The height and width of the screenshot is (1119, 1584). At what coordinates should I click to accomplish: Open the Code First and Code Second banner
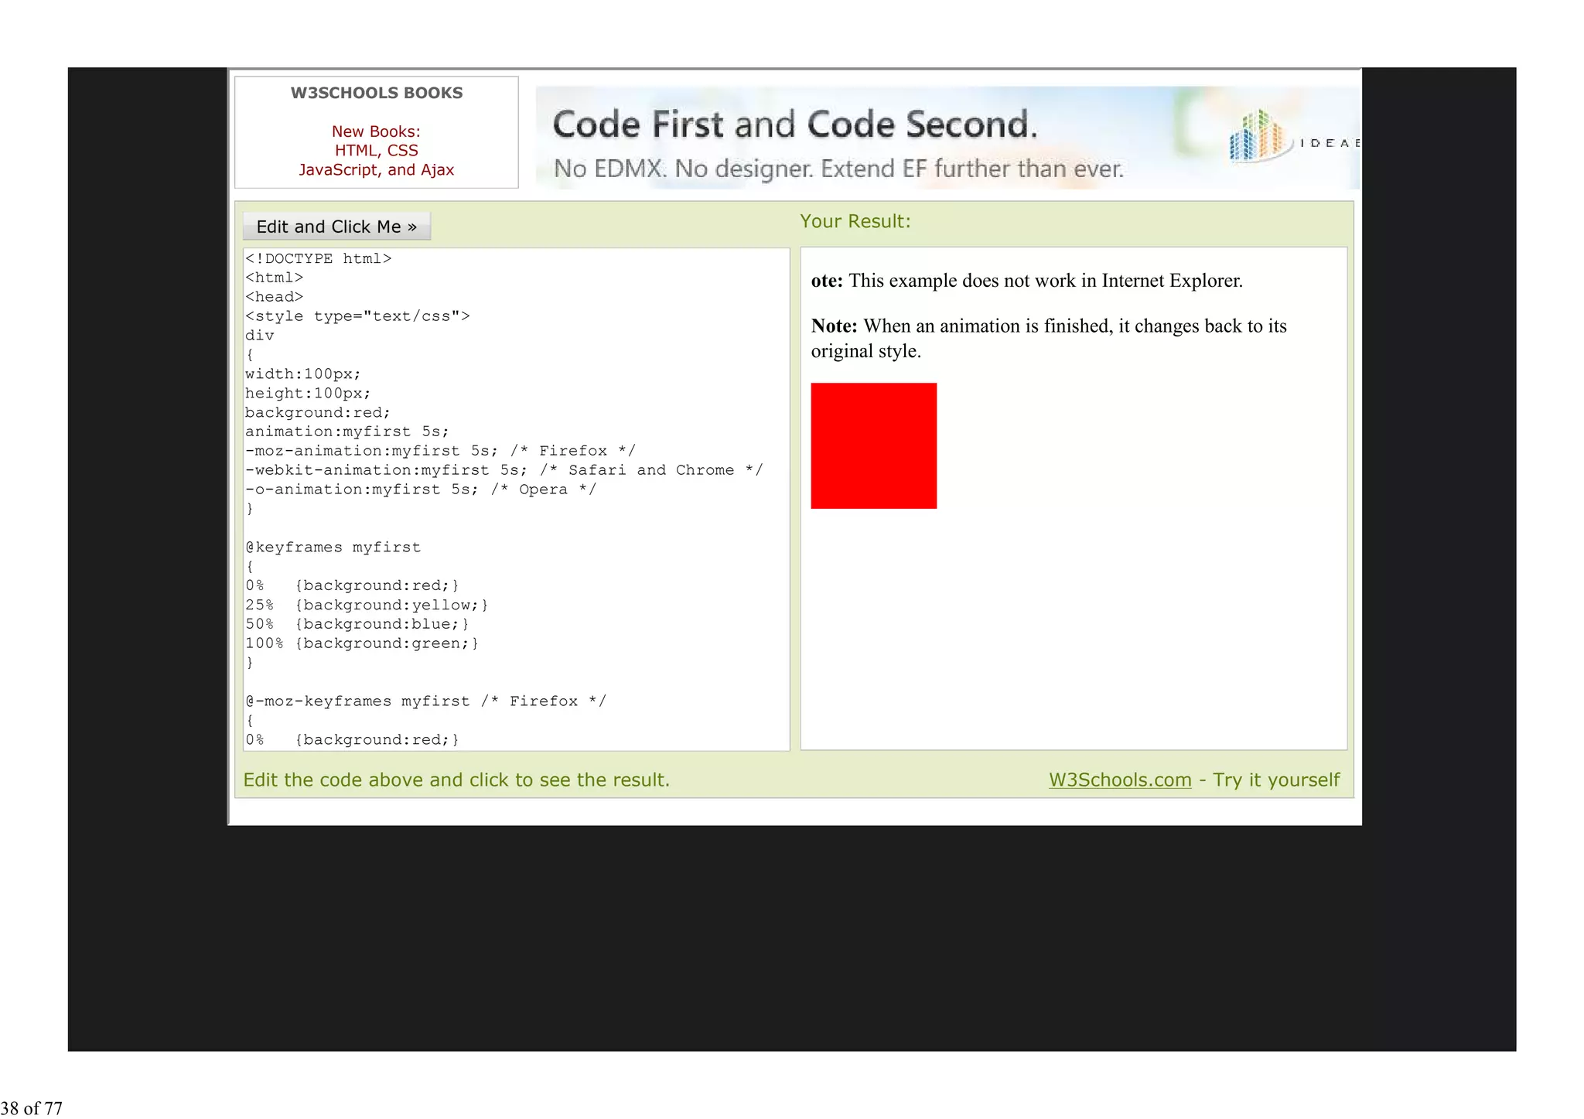click(794, 125)
